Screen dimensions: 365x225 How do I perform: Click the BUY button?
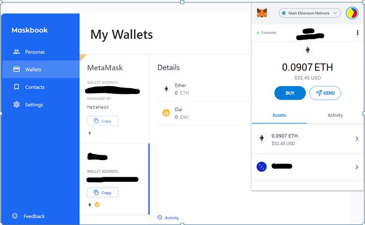(290, 93)
